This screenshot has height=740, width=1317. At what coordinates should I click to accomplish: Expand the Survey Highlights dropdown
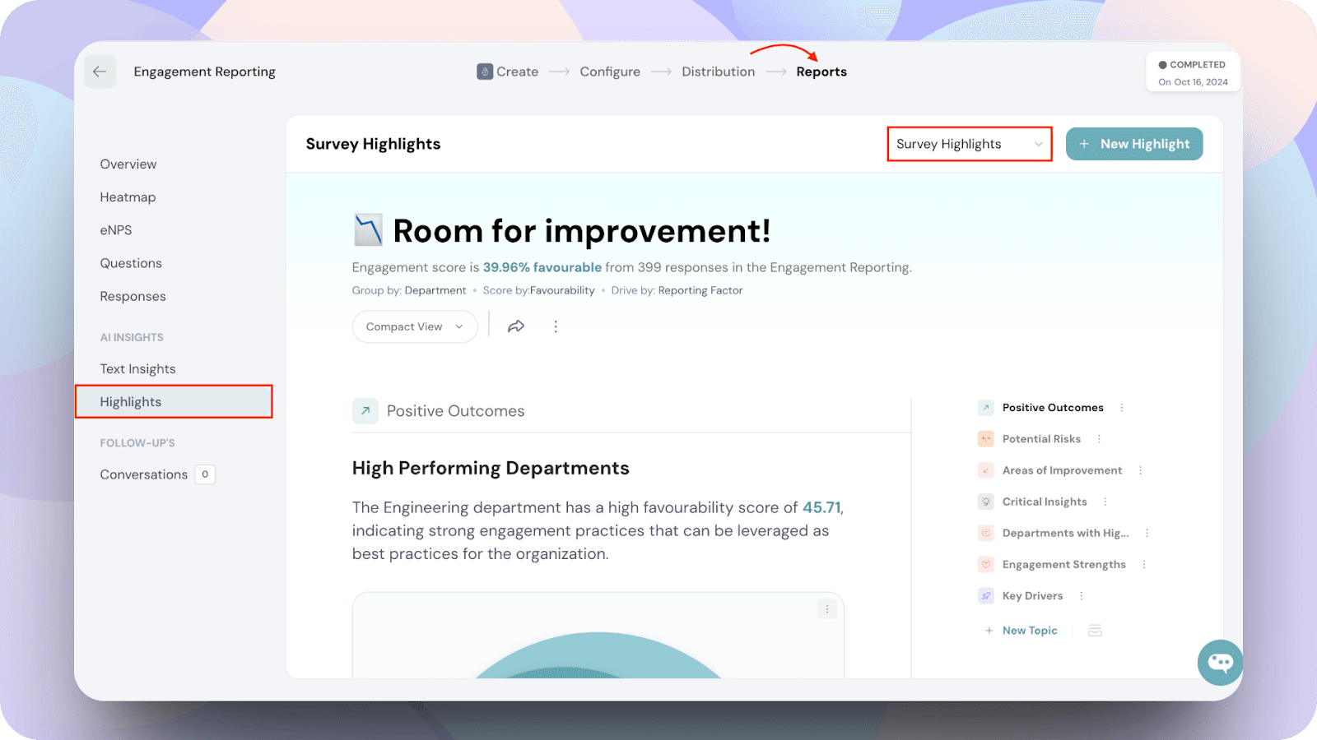pos(969,144)
